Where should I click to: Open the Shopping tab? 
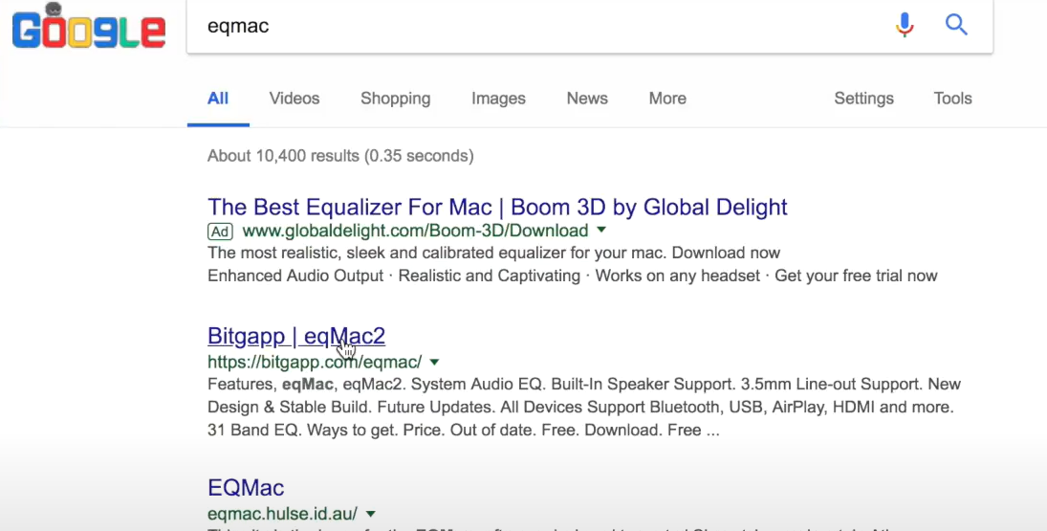[x=395, y=99]
